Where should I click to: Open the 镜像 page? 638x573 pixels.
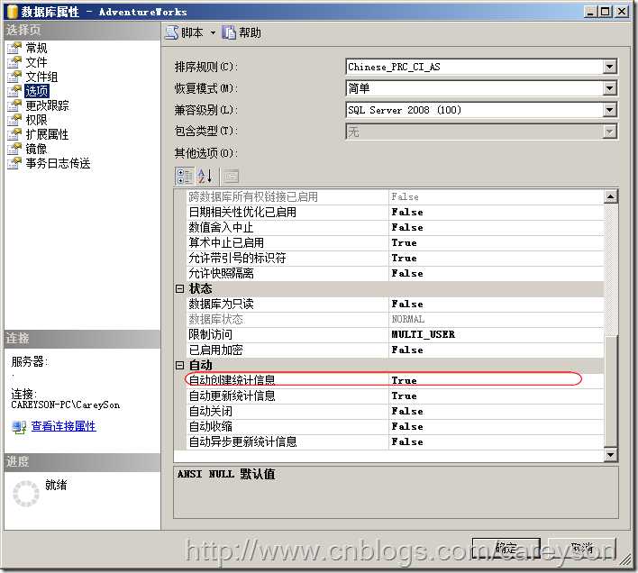coord(36,149)
